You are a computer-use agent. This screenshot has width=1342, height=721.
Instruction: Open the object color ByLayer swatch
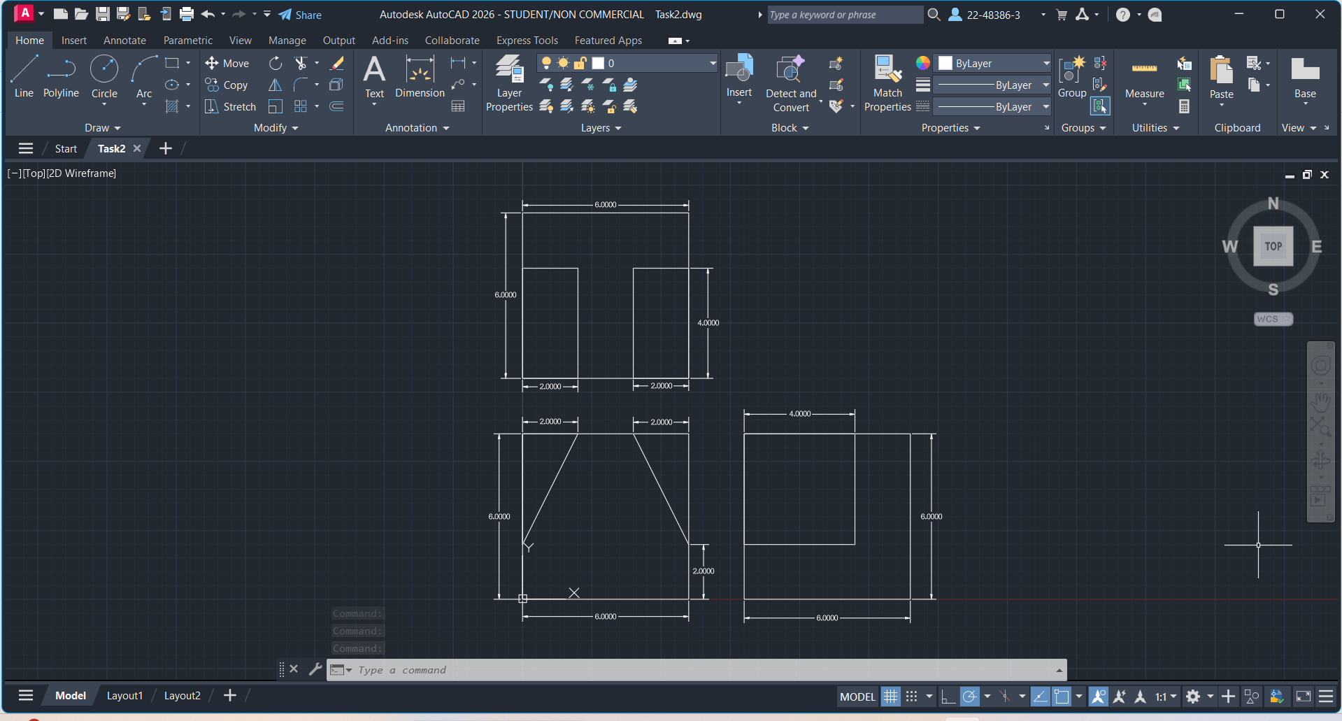coord(994,64)
